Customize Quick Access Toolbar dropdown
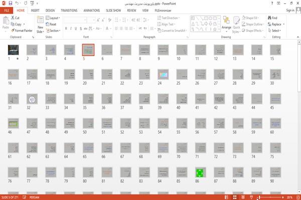The height and width of the screenshot is (200, 301). [37, 4]
